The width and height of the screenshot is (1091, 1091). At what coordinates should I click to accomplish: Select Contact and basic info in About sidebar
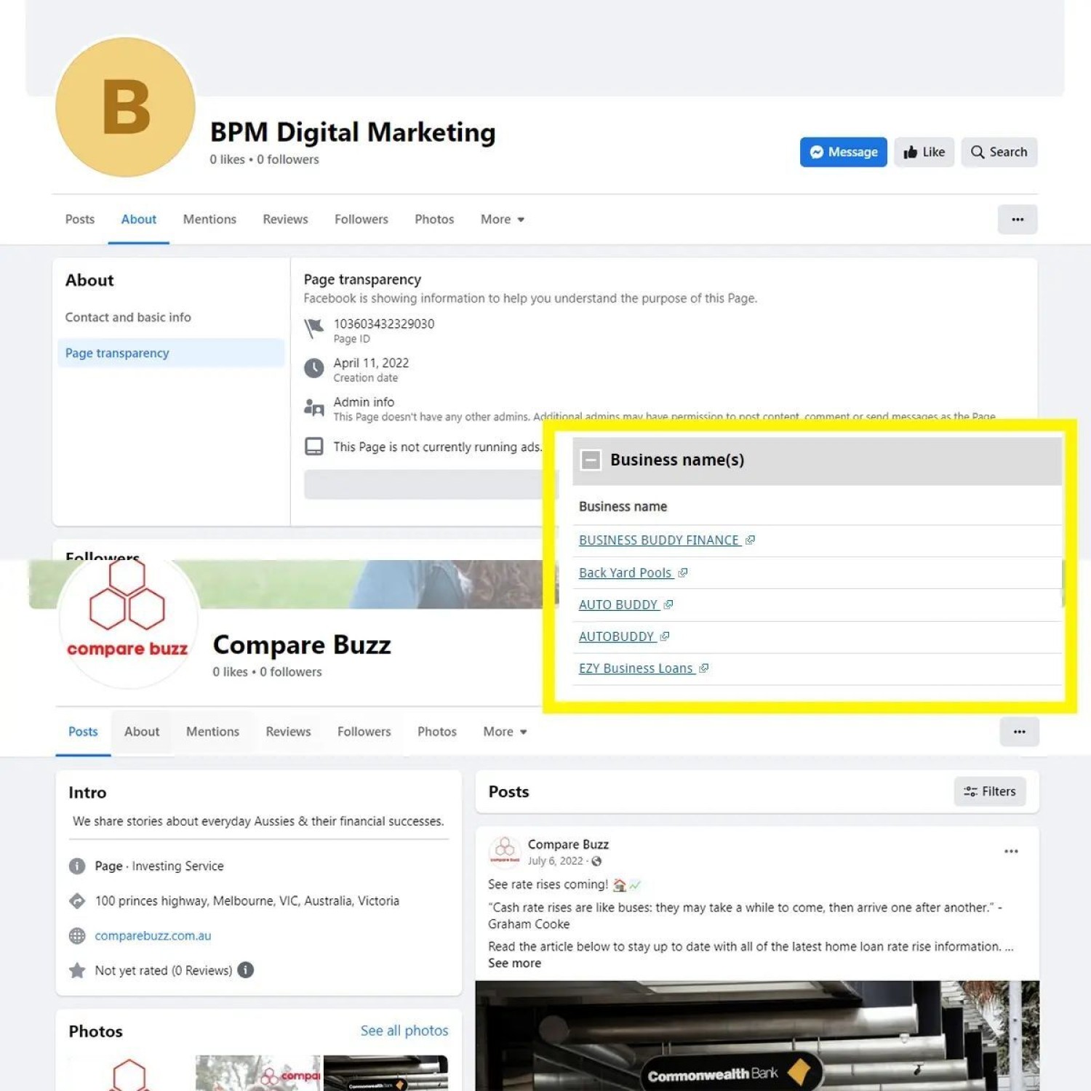pyautogui.click(x=128, y=317)
